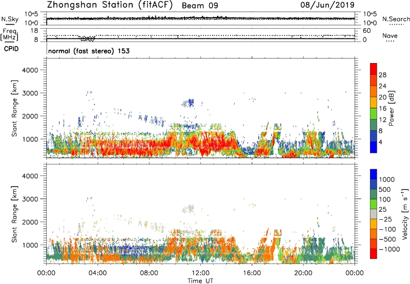This screenshot has width=410, height=284.
Task: Click the "16:00" time tick label
Action: click(x=252, y=273)
